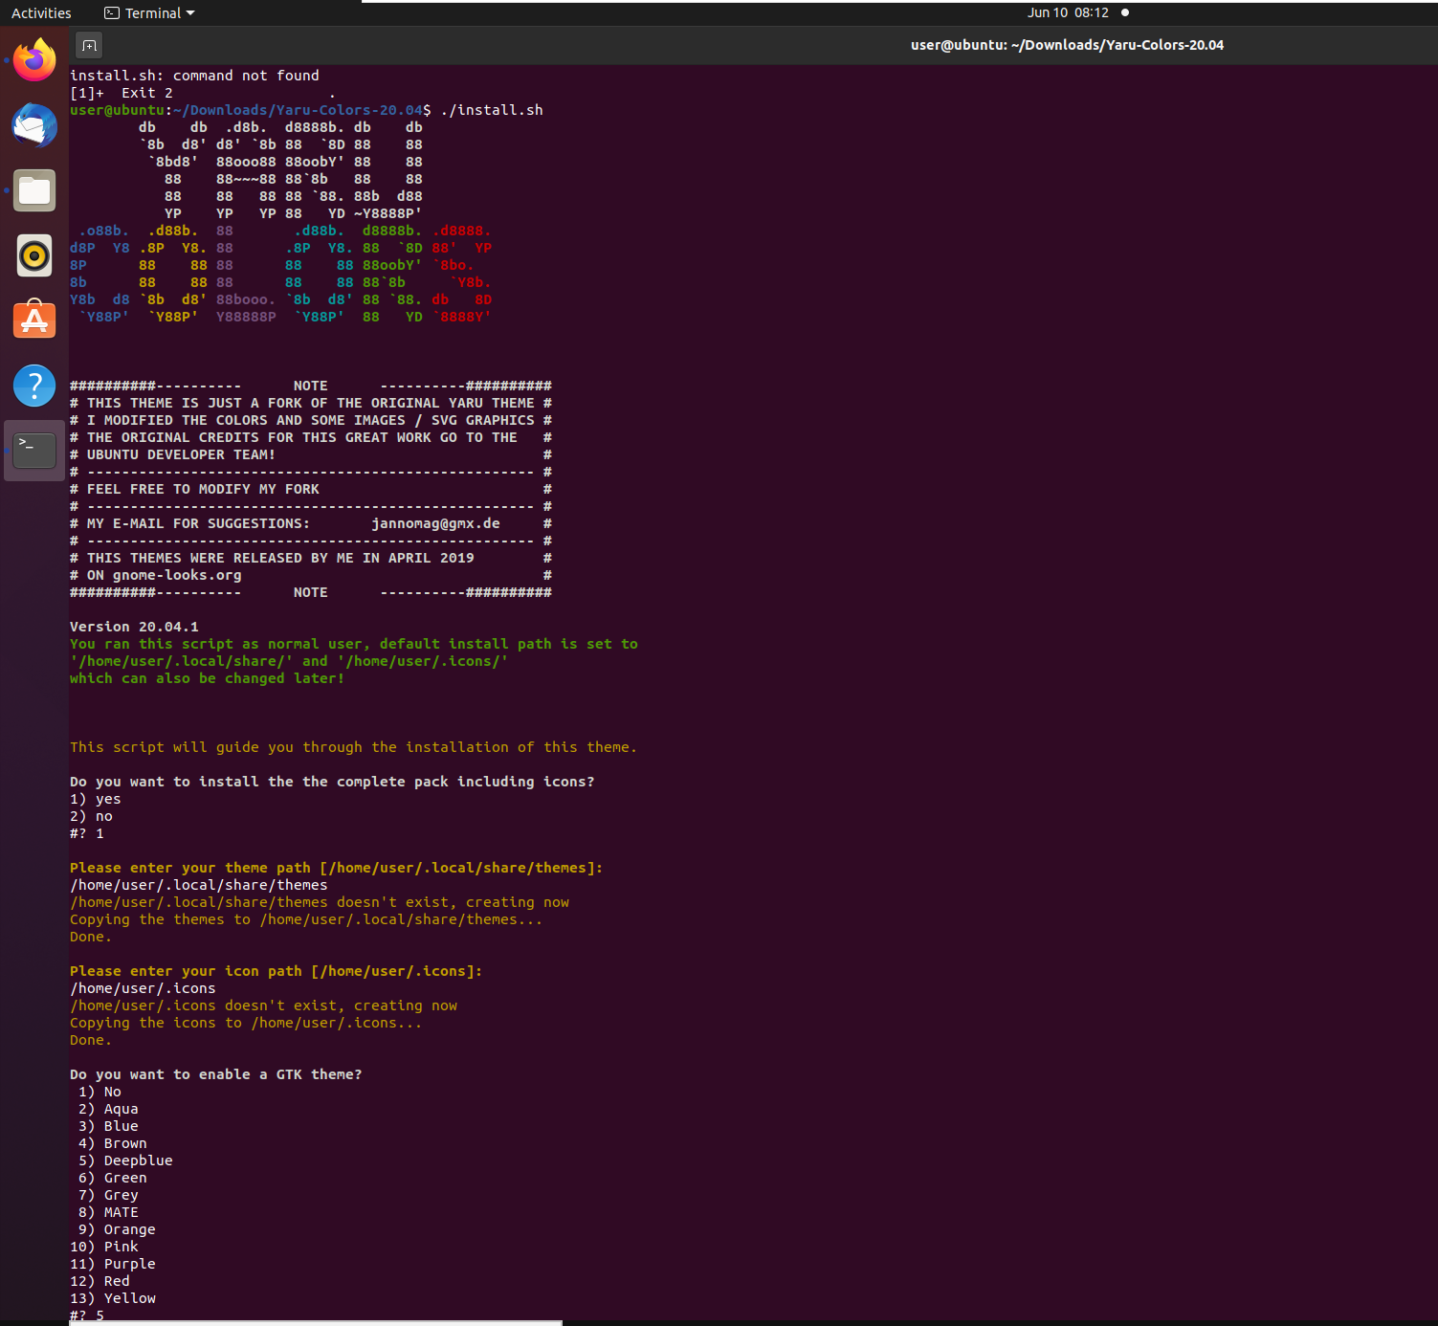Screen dimensions: 1438x1326
Task: Click theme option '10) Pink'
Action: click(x=104, y=1247)
